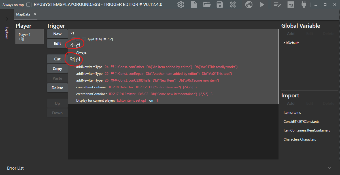Image resolution: width=340 pixels, height=175 pixels.
Task: Open the Explorer sidebar label
Action: 7,33
